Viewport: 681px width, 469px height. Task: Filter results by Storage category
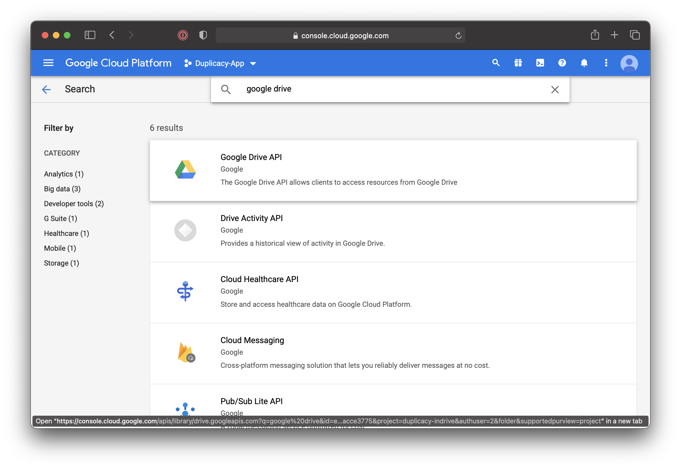[x=61, y=263]
